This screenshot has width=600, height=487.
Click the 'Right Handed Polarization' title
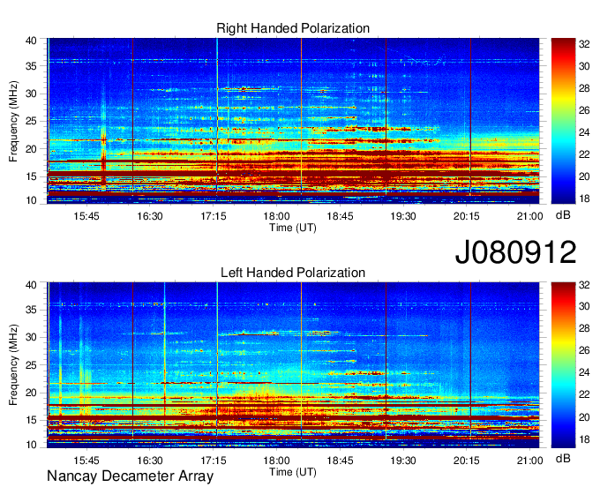[x=293, y=28]
